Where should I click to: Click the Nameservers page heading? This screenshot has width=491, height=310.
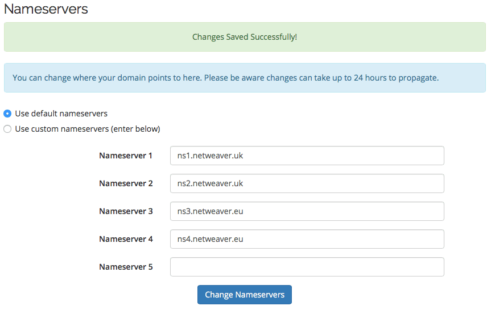click(x=46, y=9)
